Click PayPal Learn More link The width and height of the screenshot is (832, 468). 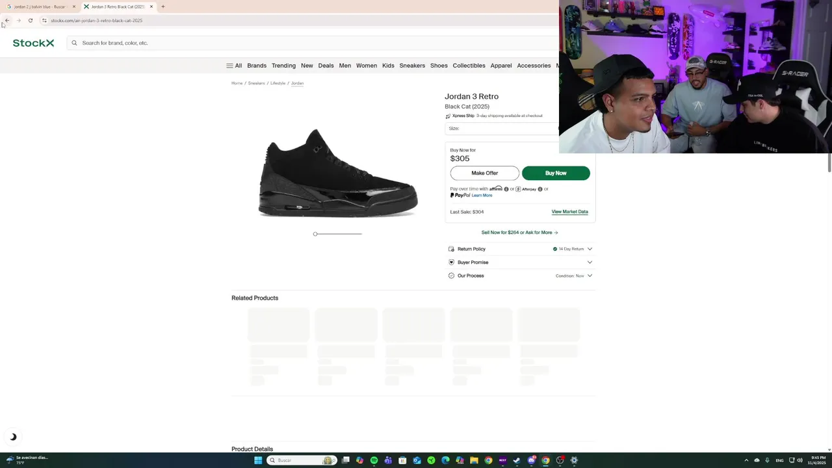(482, 196)
